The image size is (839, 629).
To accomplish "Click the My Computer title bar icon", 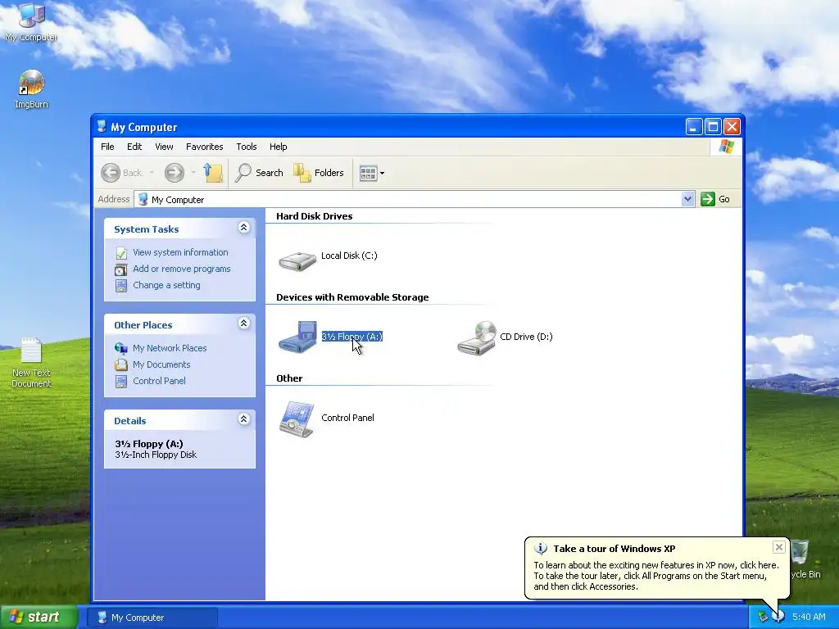I will click(x=102, y=127).
